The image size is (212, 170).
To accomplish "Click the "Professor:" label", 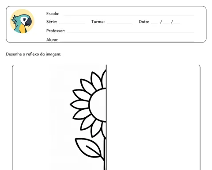I will coord(56,31).
